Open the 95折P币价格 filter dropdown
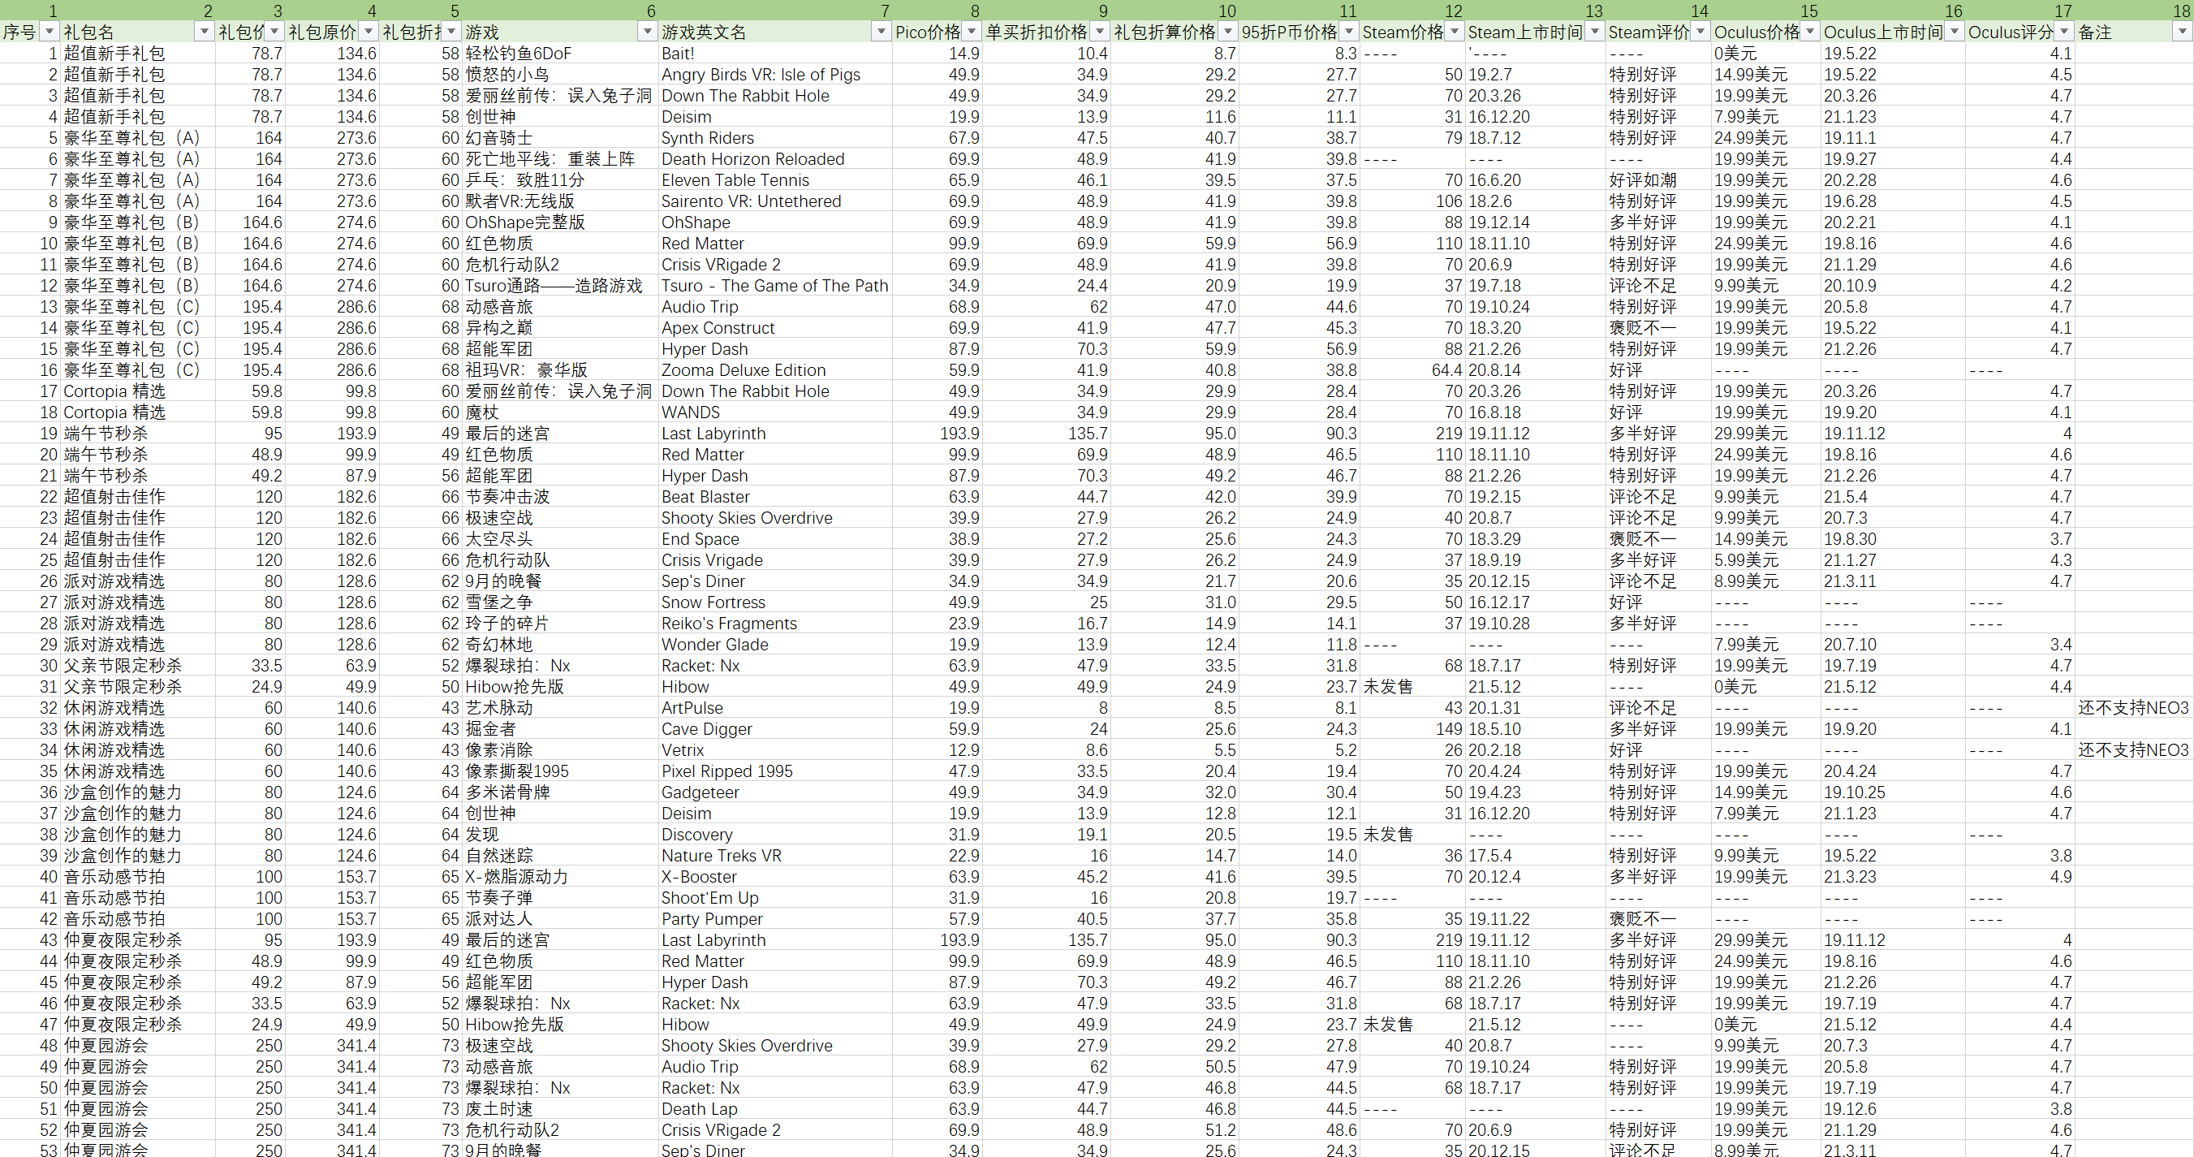Screen dimensions: 2194x1157 [1348, 32]
